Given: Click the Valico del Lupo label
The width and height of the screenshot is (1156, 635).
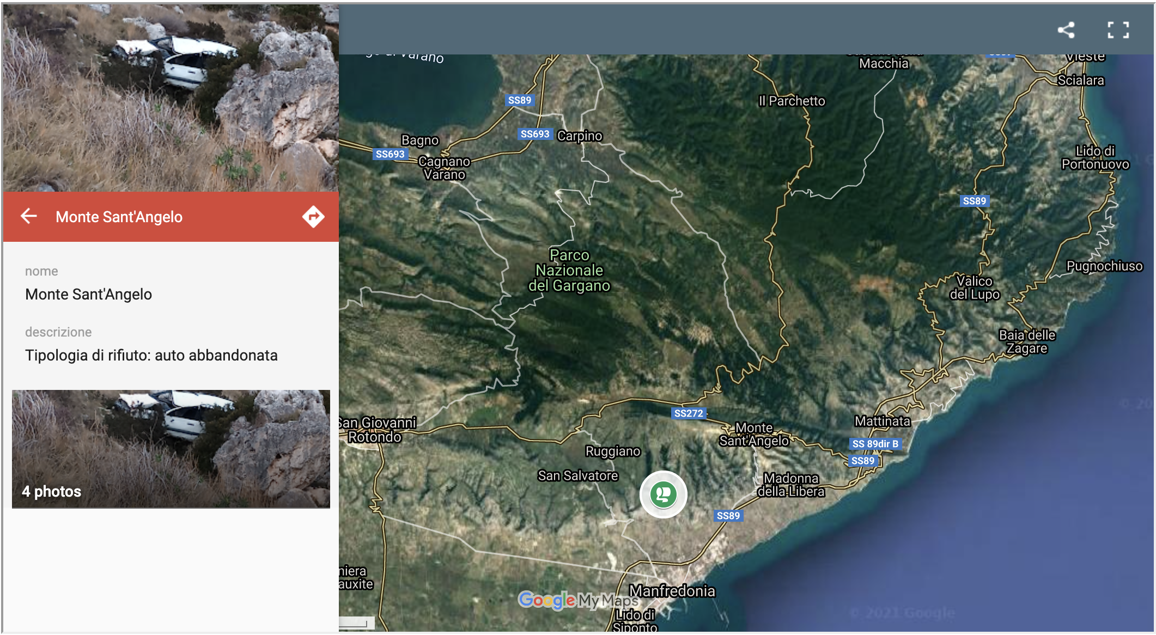Looking at the screenshot, I should click(975, 288).
